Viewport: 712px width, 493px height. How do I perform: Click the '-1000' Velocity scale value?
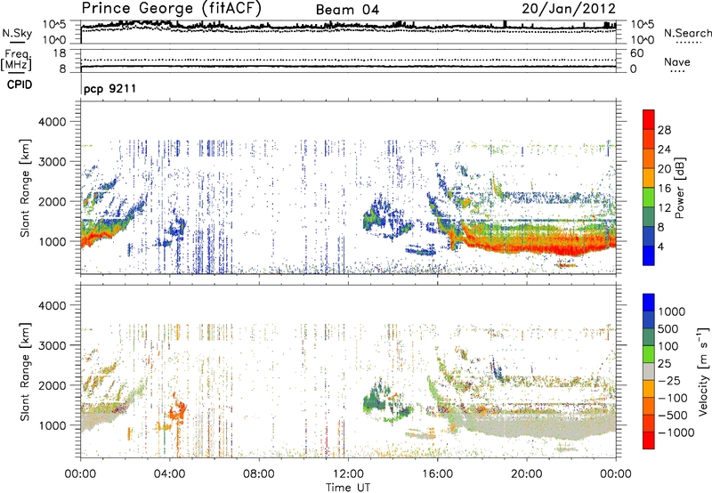(x=676, y=432)
